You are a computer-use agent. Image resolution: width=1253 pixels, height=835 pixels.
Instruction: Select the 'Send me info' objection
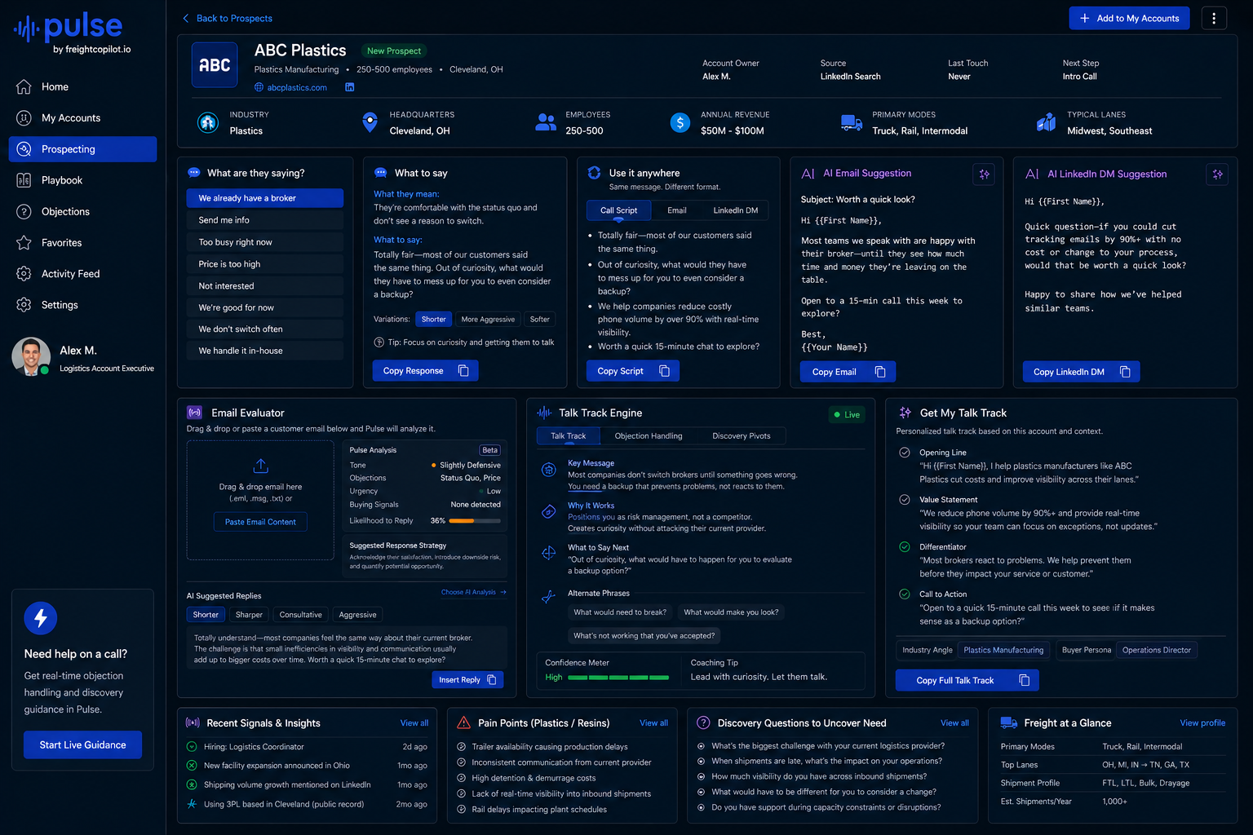pos(265,220)
